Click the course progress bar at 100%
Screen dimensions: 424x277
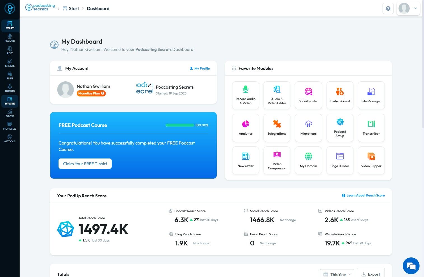(180, 125)
